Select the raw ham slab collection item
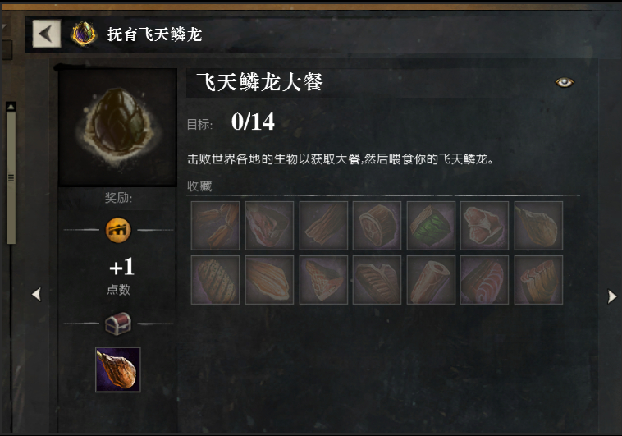This screenshot has height=436, width=622. (x=269, y=226)
